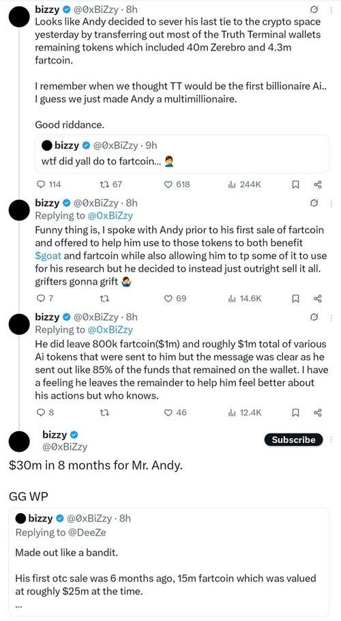Click the Grok icon on second tweet
This screenshot has width=341, height=621.
pos(315,203)
